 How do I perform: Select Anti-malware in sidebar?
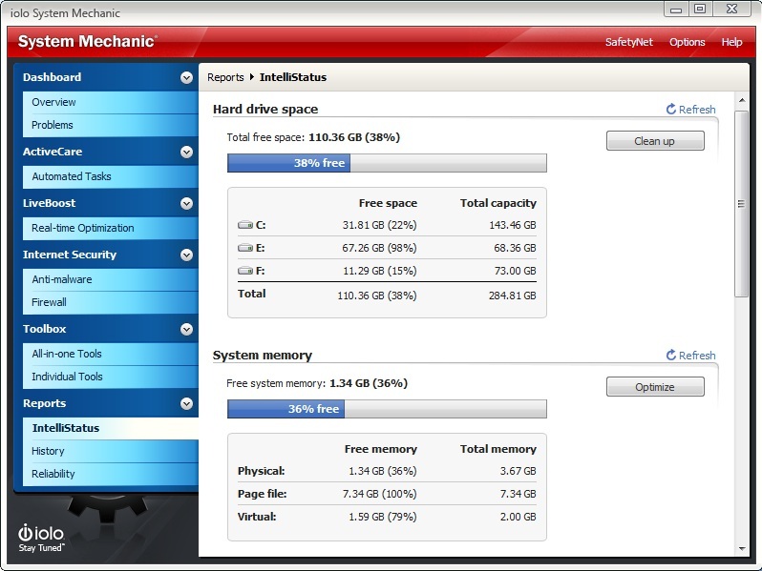pos(111,279)
